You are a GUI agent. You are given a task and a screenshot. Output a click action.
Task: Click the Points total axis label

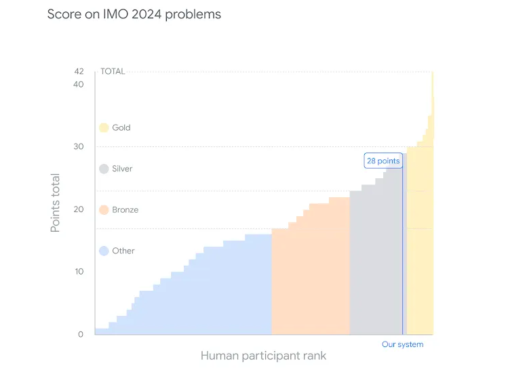coord(55,203)
